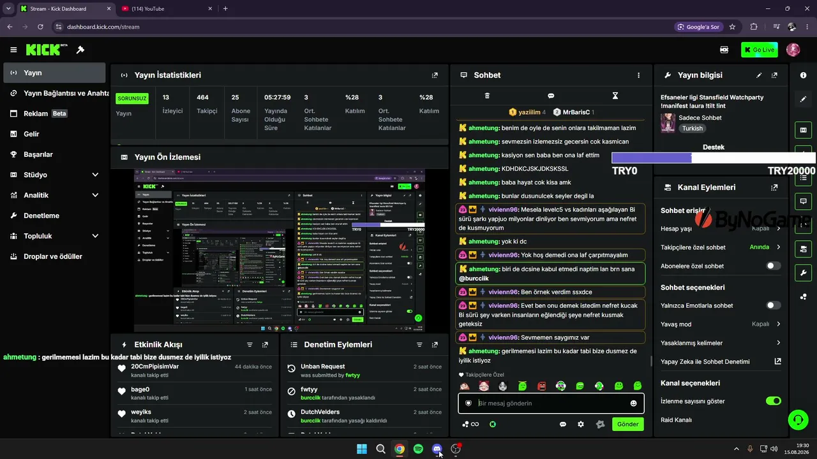Viewport: 817px width, 459px height.
Task: Pop out the Yayın bilgisi panel
Action: (x=774, y=75)
